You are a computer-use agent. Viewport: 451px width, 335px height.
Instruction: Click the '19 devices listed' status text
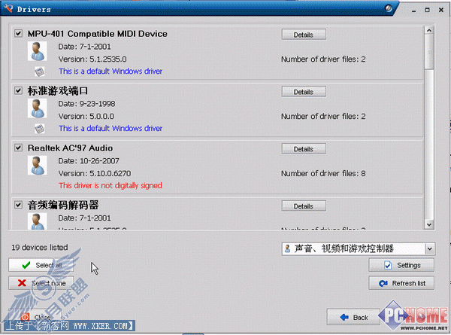tap(40, 248)
